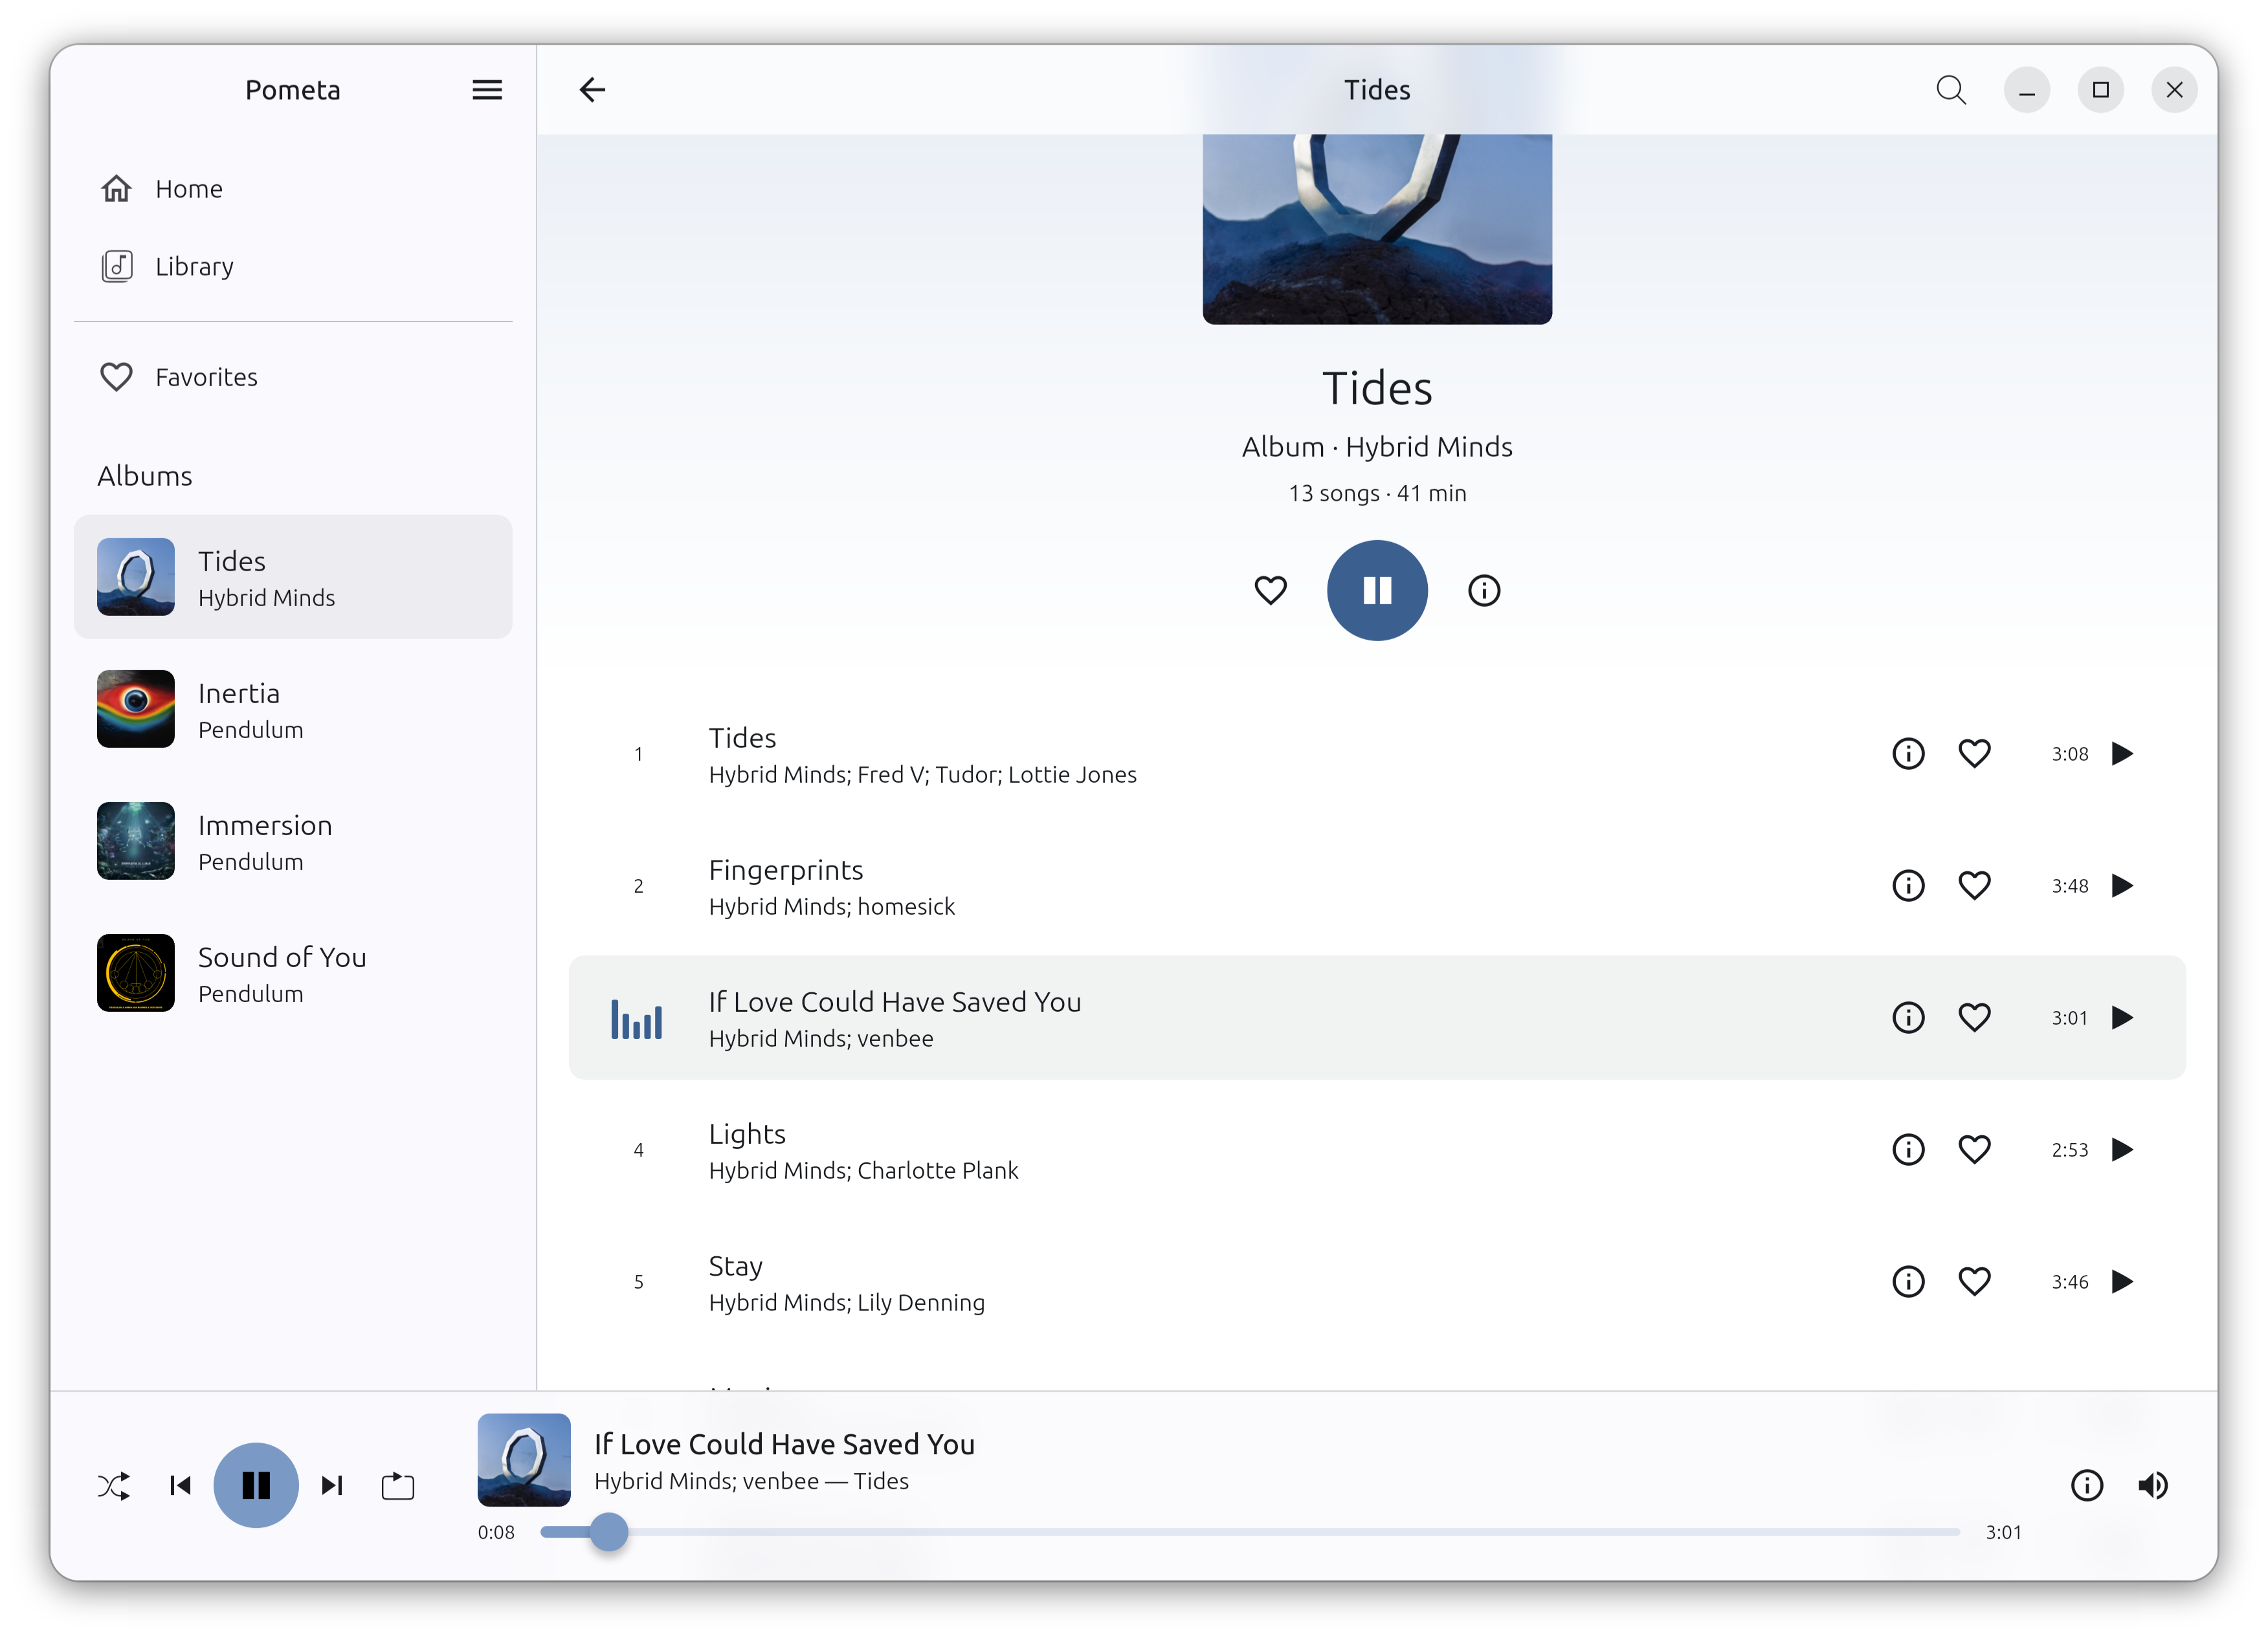
Task: Favorite the track Fingerprints
Action: click(1974, 886)
